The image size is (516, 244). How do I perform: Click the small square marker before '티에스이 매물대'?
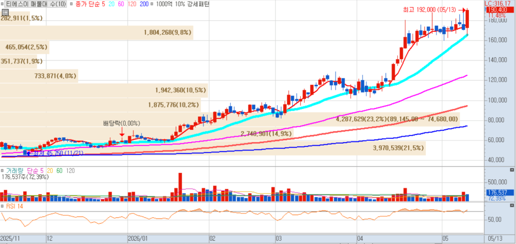(2, 4)
